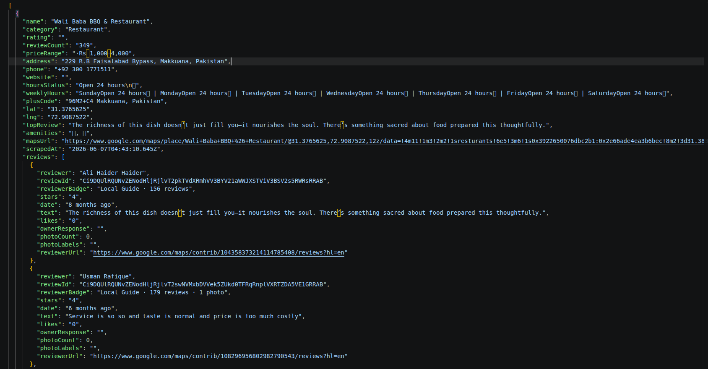Click the badge "Local Guide · 156 reviews"
The image size is (708, 369).
click(144, 189)
